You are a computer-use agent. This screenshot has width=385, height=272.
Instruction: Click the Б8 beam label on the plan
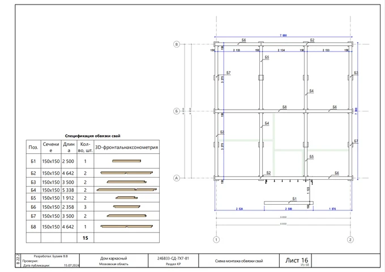(284, 106)
